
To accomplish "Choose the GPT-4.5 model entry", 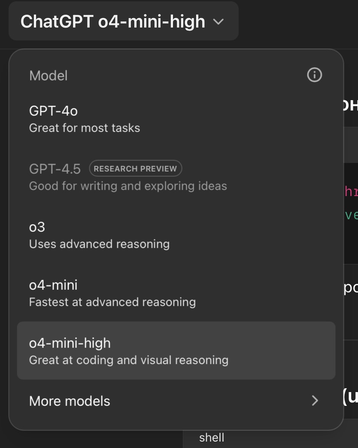I will [176, 177].
